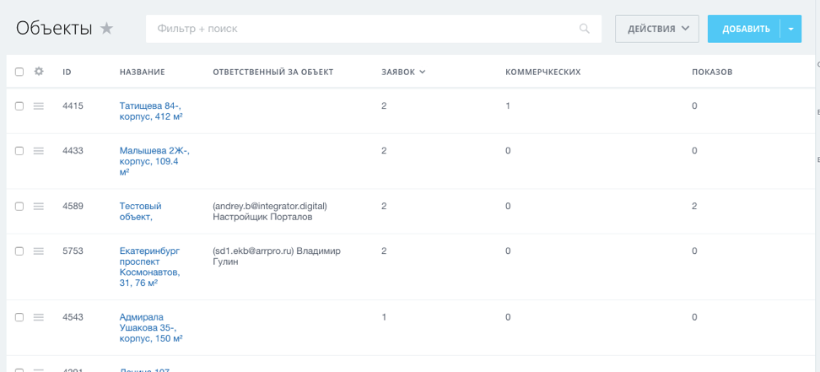Open row menu for object 5753
This screenshot has width=820, height=372.
click(39, 251)
